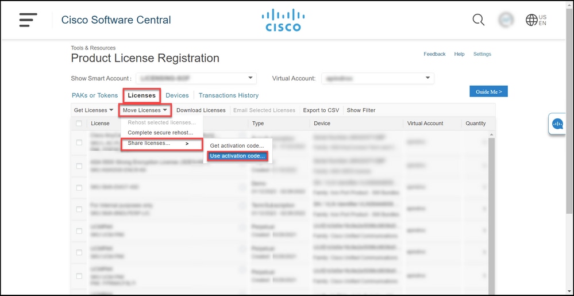Sort by the Quantity column header
The width and height of the screenshot is (574, 296).
(476, 124)
